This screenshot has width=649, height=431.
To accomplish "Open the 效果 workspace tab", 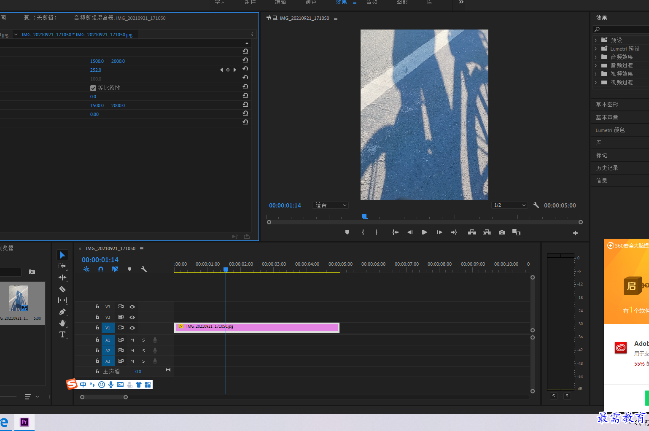I will 341,2.
